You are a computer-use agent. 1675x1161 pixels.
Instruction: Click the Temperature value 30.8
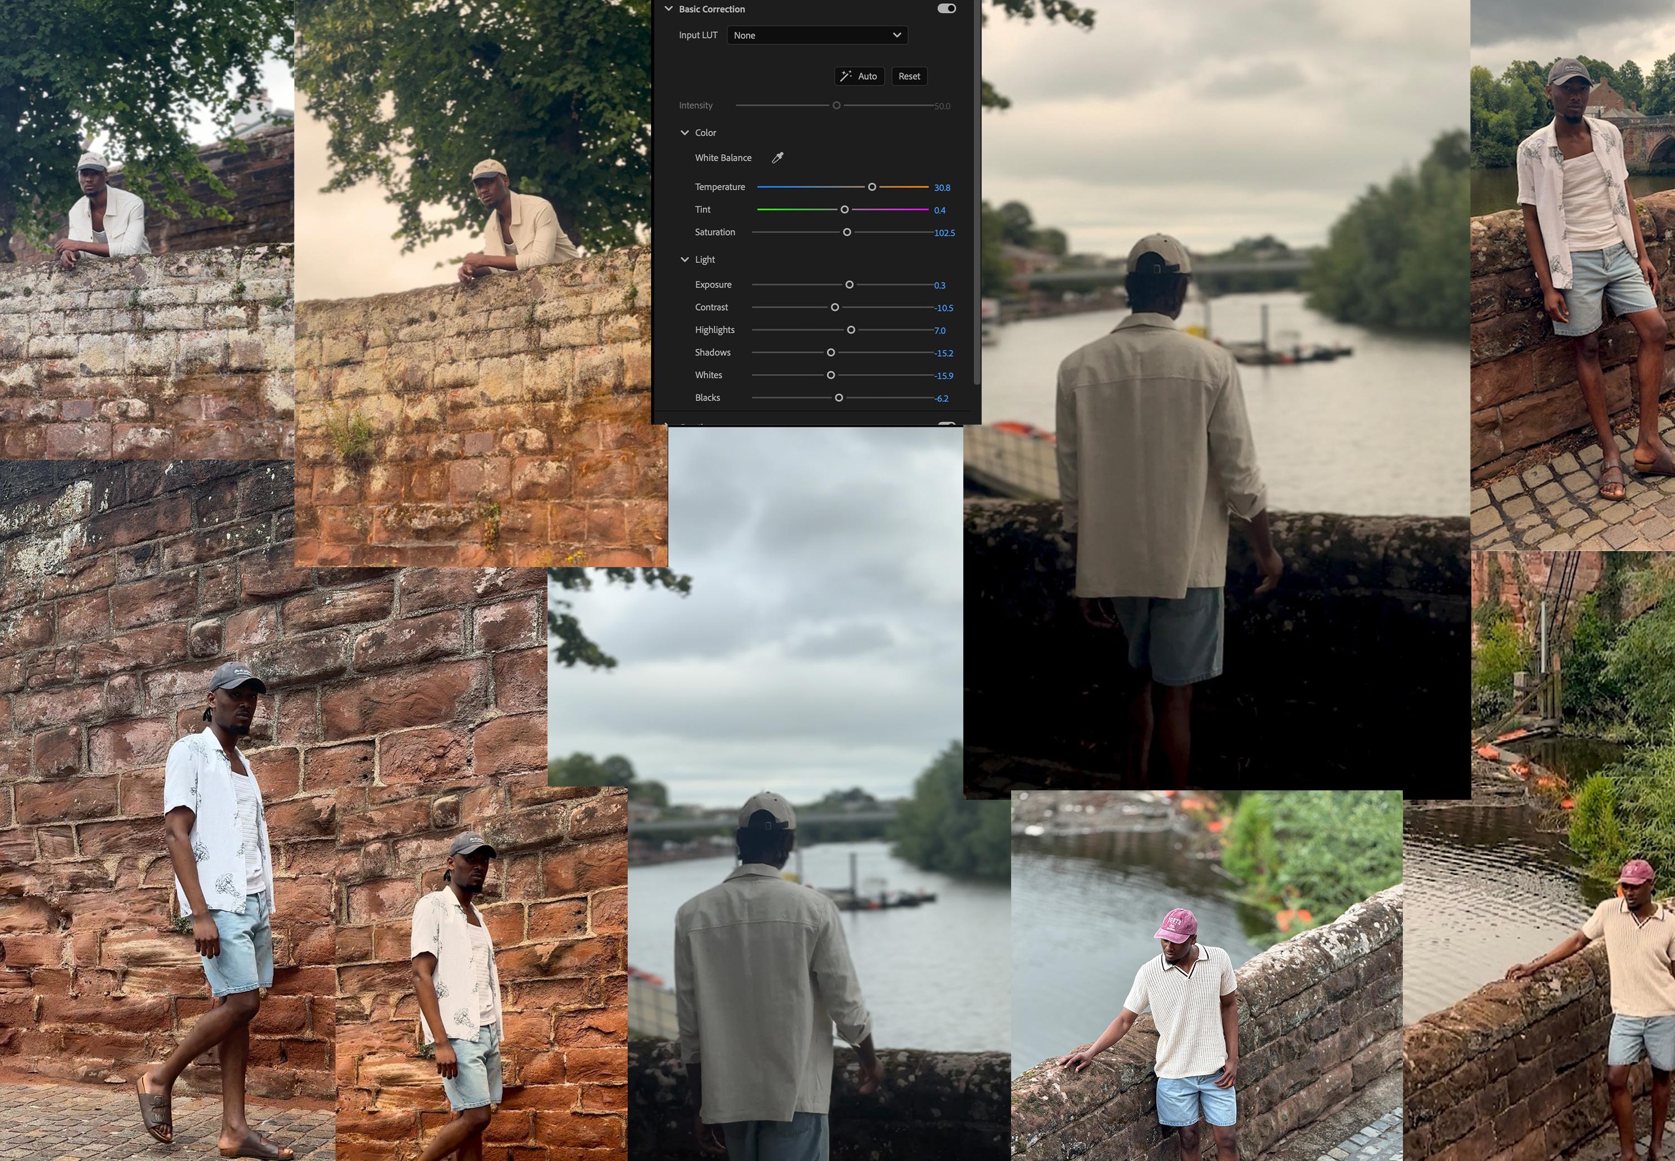[942, 188]
